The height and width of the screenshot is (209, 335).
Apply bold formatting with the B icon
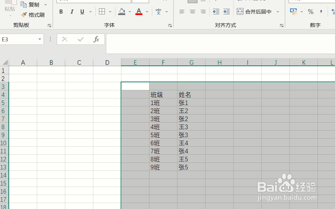tap(61, 12)
